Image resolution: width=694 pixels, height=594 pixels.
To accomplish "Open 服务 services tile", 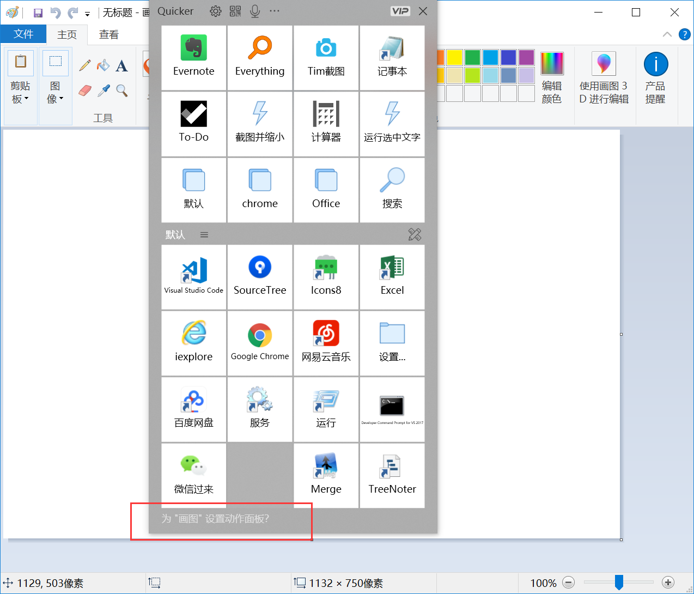I will (x=260, y=409).
